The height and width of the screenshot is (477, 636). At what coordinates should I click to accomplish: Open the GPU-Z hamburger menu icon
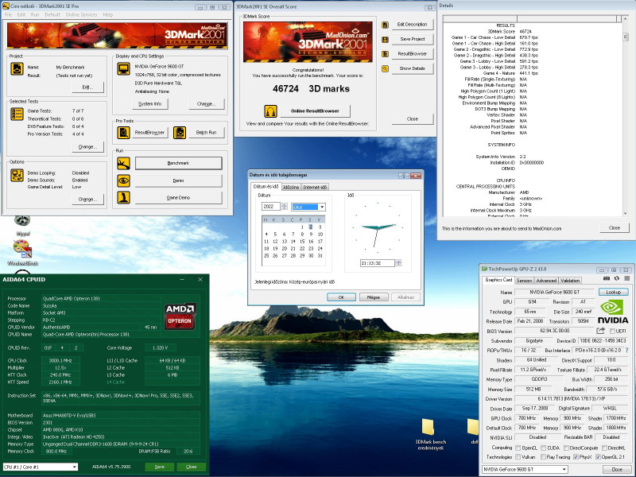click(x=627, y=279)
